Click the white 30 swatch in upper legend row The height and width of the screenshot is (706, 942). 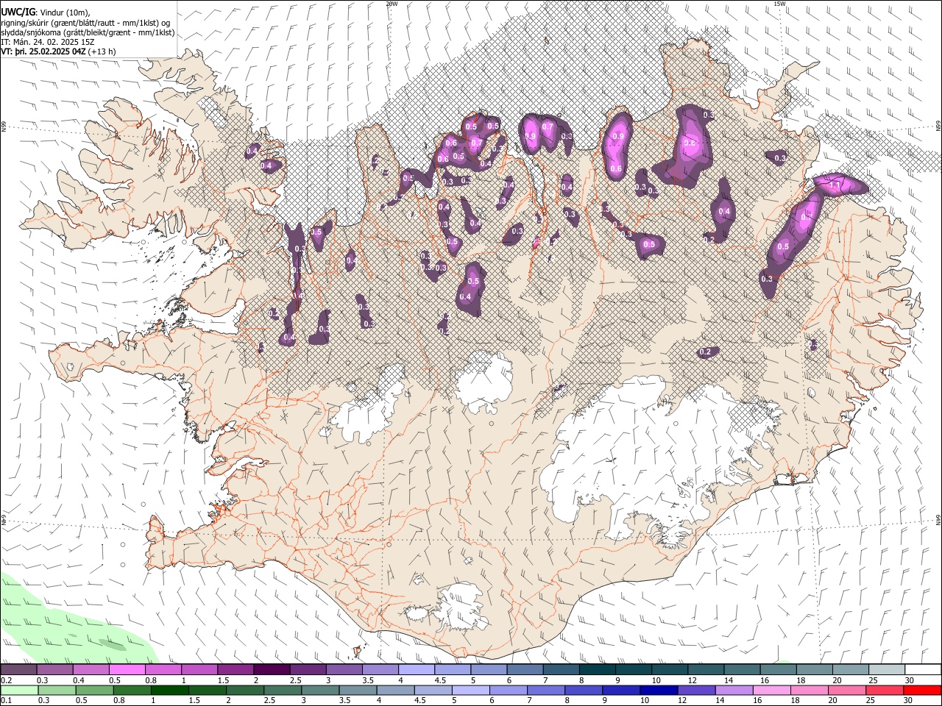click(x=922, y=670)
